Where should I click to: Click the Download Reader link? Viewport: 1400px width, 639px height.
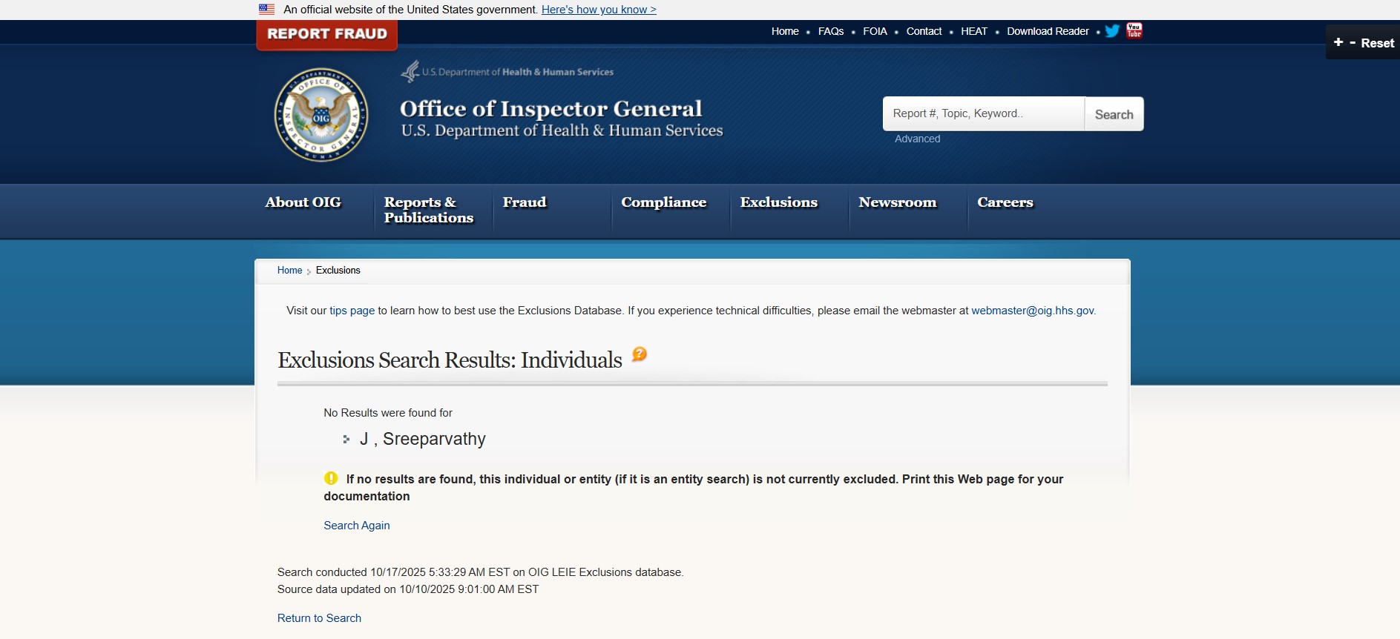pyautogui.click(x=1048, y=31)
